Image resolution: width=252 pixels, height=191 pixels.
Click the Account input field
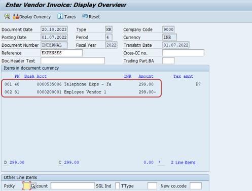point(73,186)
